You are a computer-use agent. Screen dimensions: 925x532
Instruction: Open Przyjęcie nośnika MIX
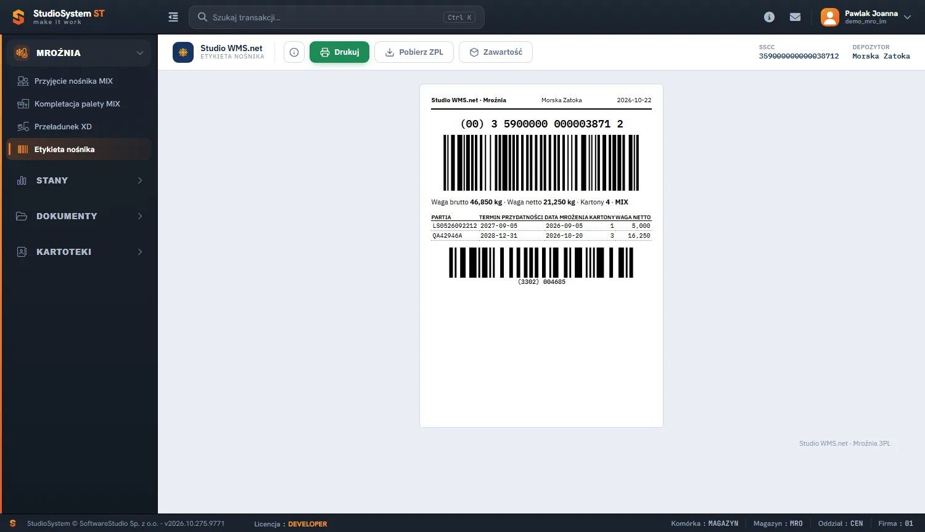point(78,81)
